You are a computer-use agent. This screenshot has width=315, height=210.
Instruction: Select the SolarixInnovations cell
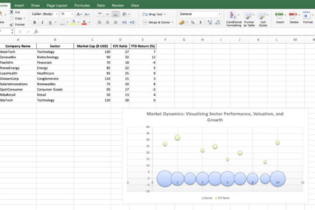tap(18, 84)
